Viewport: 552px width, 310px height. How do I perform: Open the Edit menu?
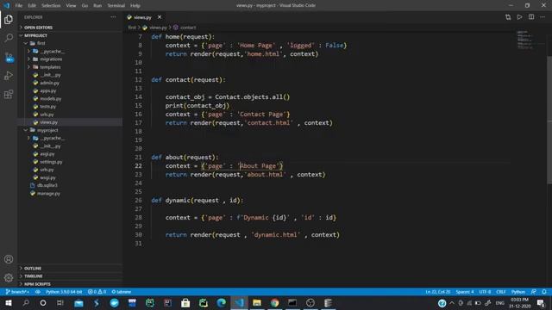(32, 6)
